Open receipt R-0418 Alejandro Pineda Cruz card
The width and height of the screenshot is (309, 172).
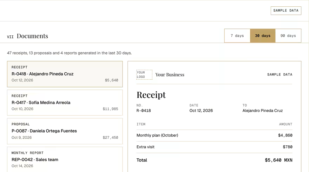click(x=65, y=74)
